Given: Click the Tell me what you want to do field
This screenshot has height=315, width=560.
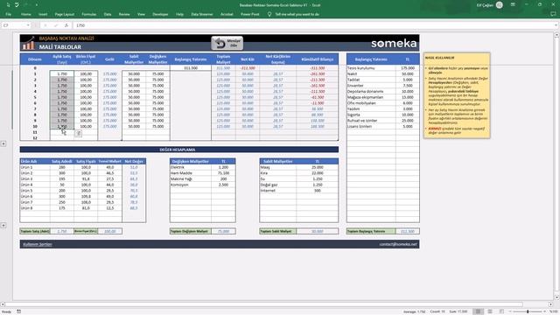Looking at the screenshot, I should point(297,14).
